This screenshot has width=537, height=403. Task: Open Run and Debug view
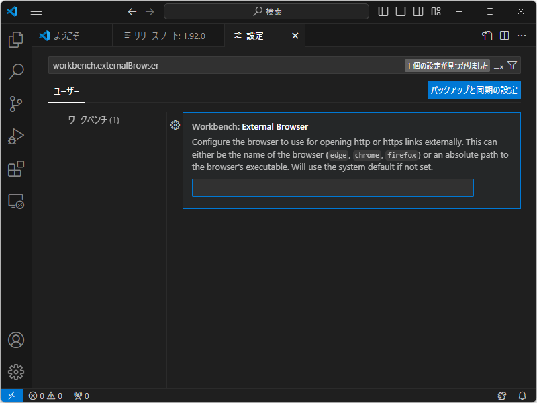coord(15,136)
